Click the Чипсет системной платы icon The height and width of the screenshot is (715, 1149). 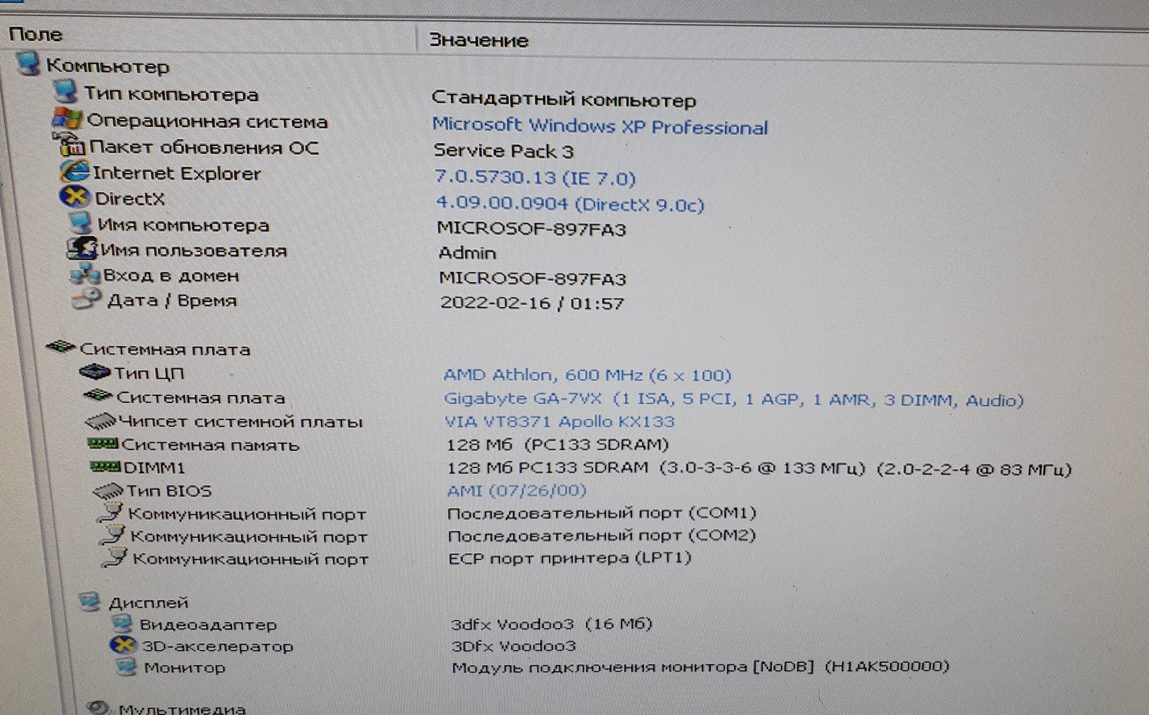(101, 420)
